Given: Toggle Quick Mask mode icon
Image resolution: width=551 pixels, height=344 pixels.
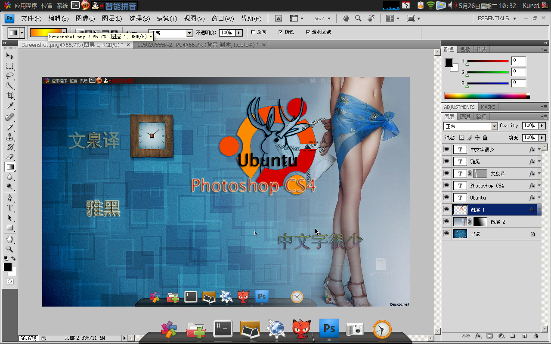Looking at the screenshot, I should pos(9,281).
